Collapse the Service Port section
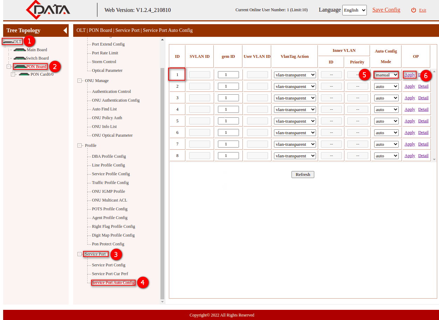Viewport: 439px width, 320px height. (80, 254)
